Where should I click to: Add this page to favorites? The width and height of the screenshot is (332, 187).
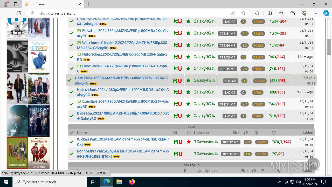pos(243,13)
